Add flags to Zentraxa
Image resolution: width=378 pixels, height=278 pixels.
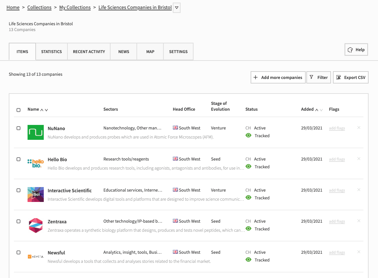pos(337,221)
